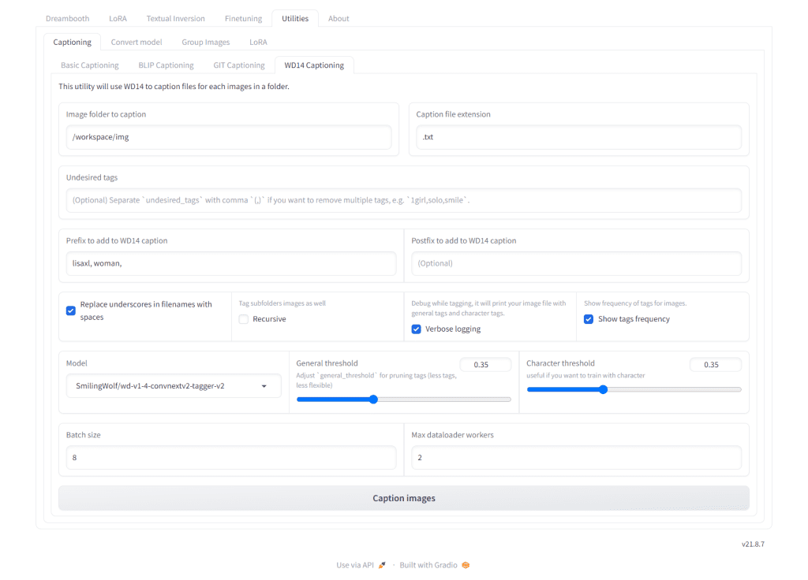Open the Model dropdown arrow
The image size is (808, 580).
coord(264,386)
